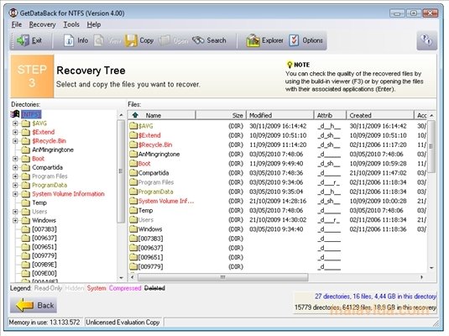Screen dimensions: 449x336
Task: Select [007383] folder icon in Files list
Action: coord(133,239)
